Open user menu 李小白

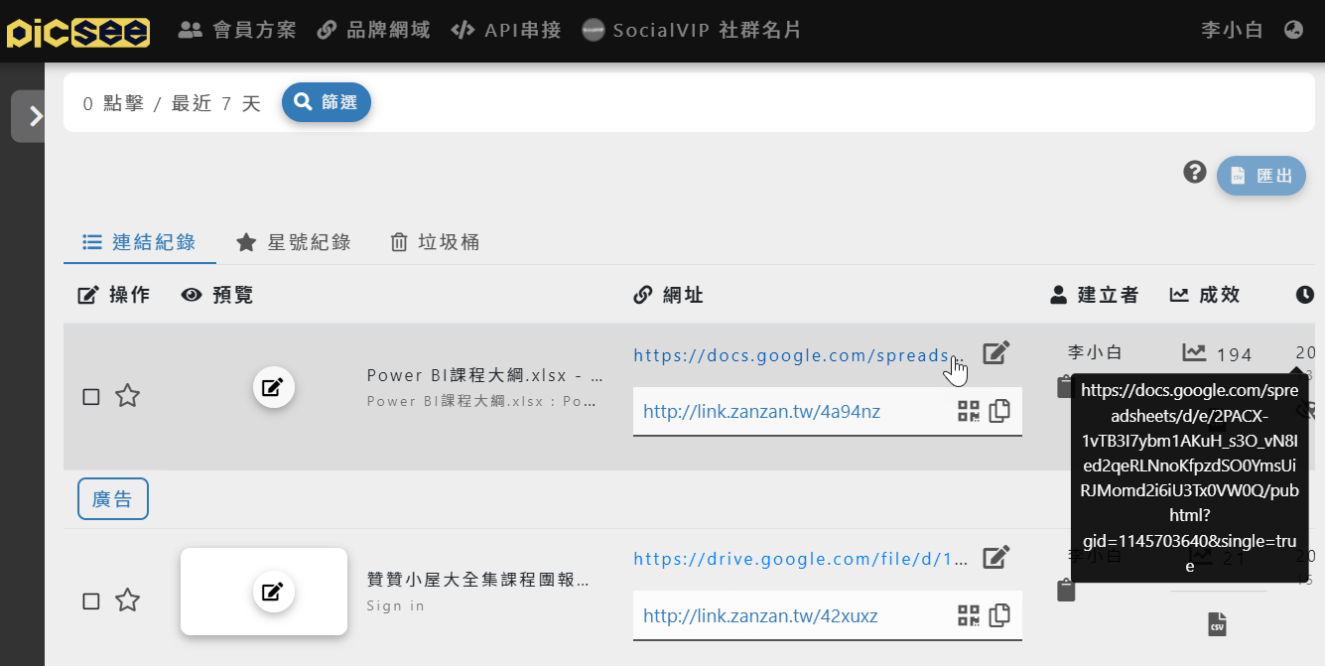1232,30
